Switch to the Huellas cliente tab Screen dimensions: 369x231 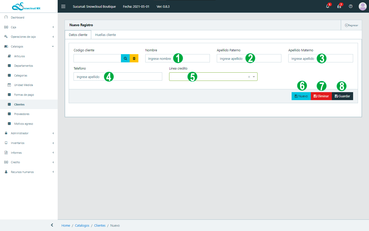click(105, 35)
